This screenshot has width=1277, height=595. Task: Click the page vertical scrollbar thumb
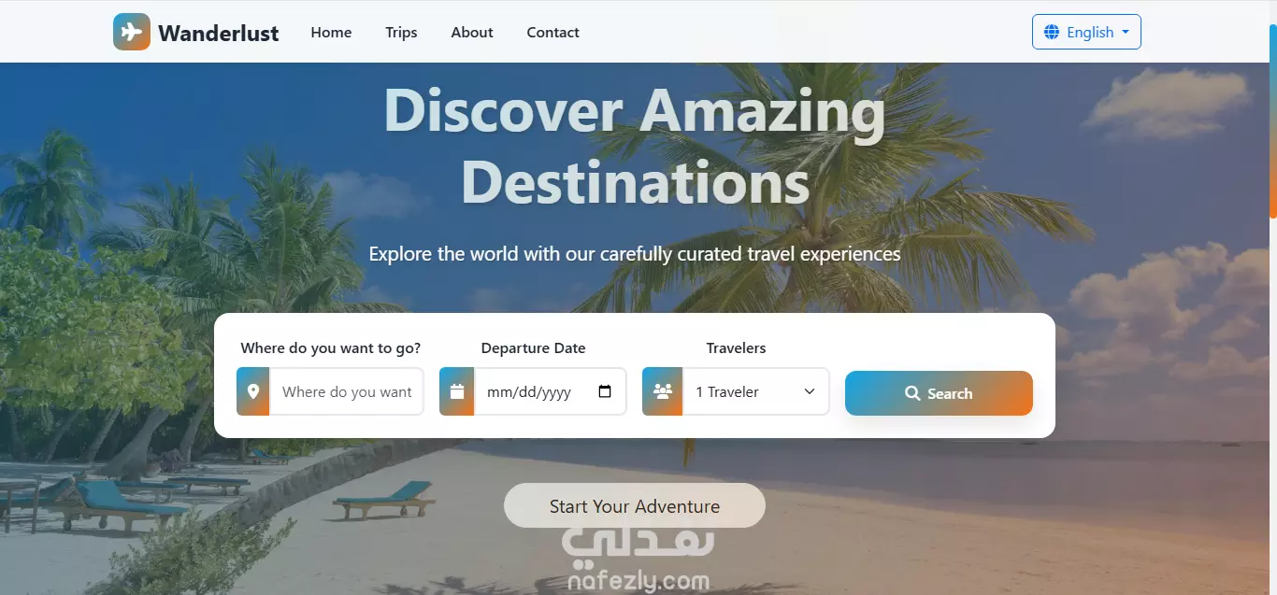click(1272, 121)
